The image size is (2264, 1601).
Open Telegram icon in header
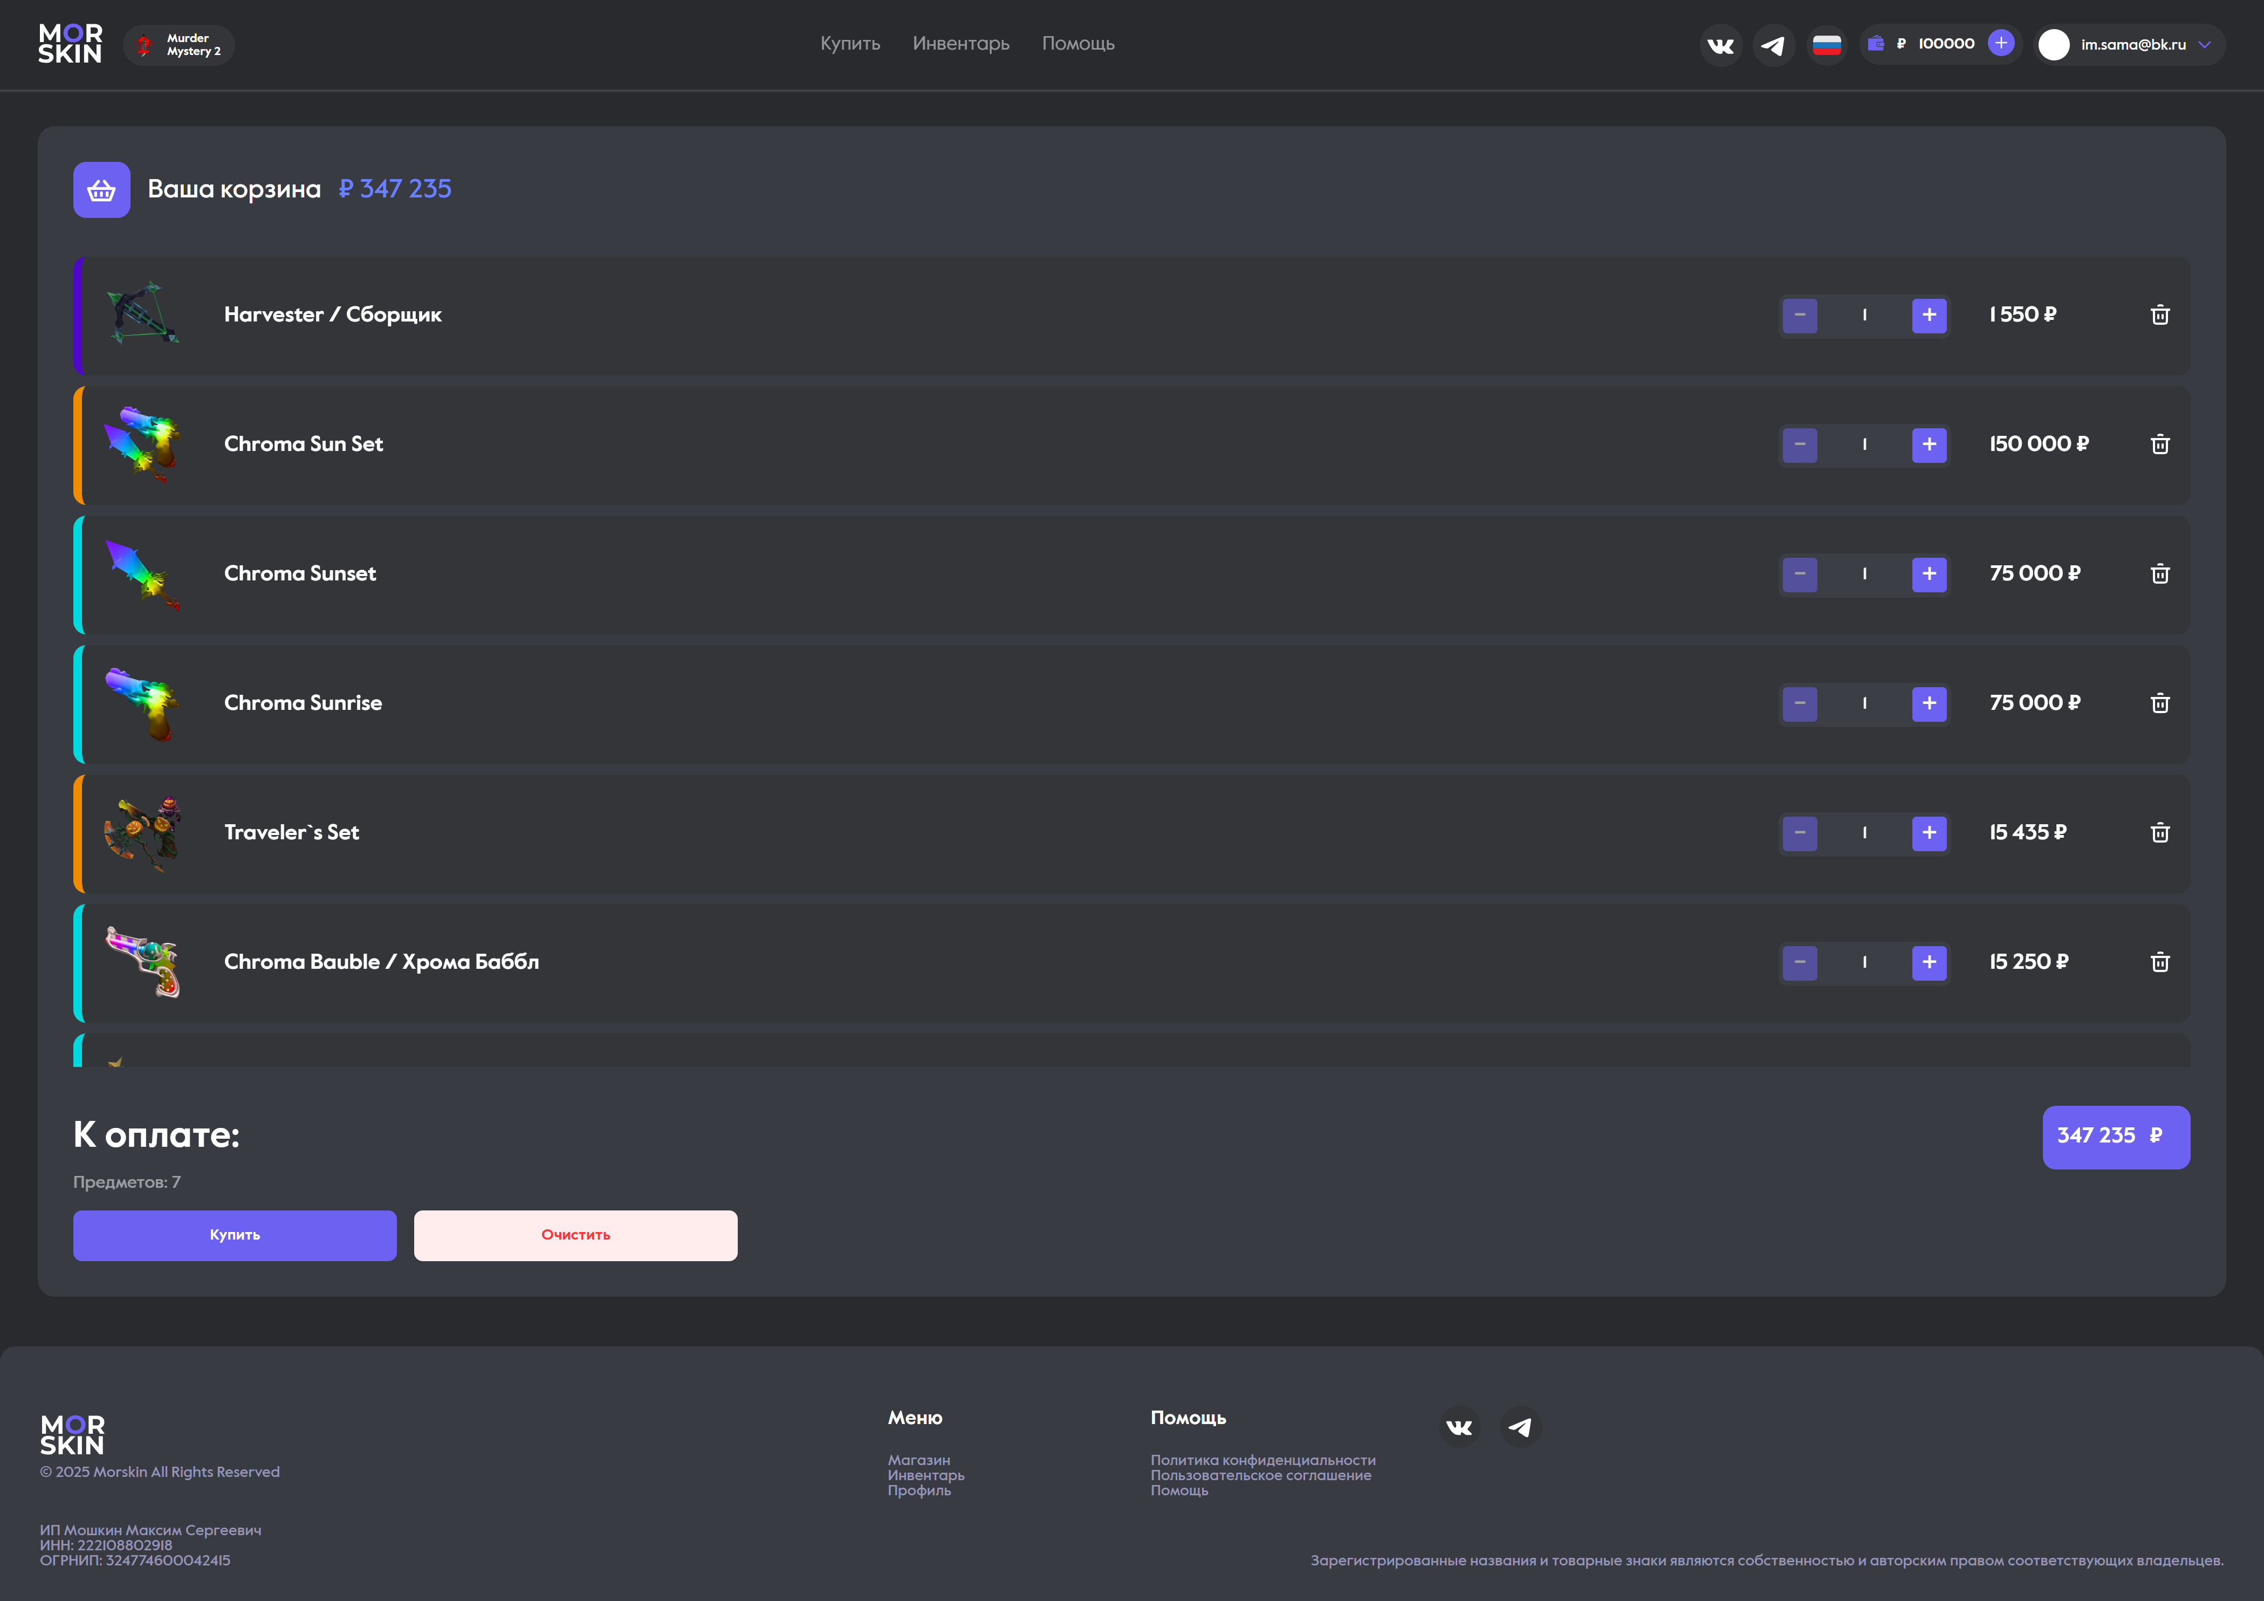tap(1773, 45)
